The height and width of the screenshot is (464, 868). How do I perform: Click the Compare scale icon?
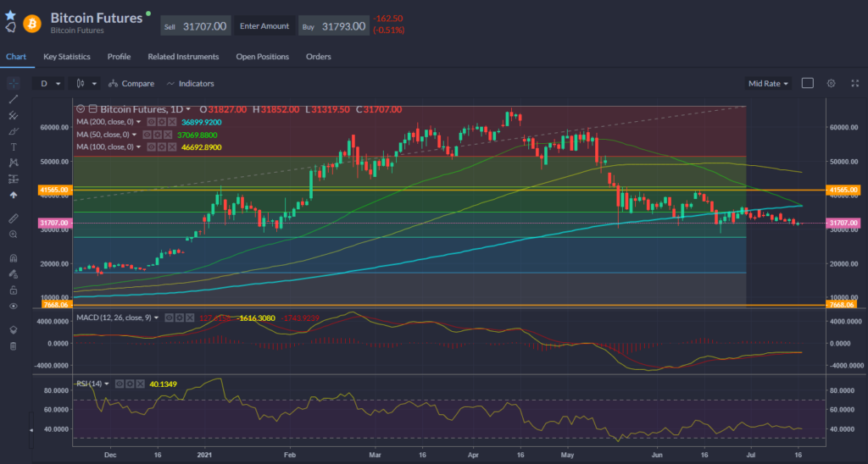(113, 84)
